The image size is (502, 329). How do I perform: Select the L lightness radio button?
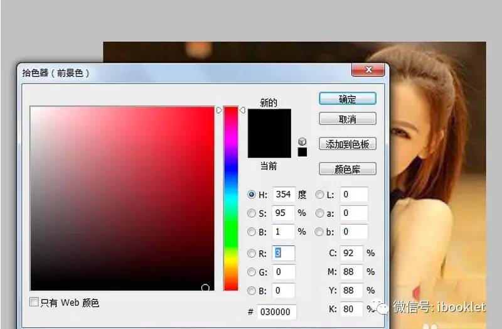pos(319,195)
